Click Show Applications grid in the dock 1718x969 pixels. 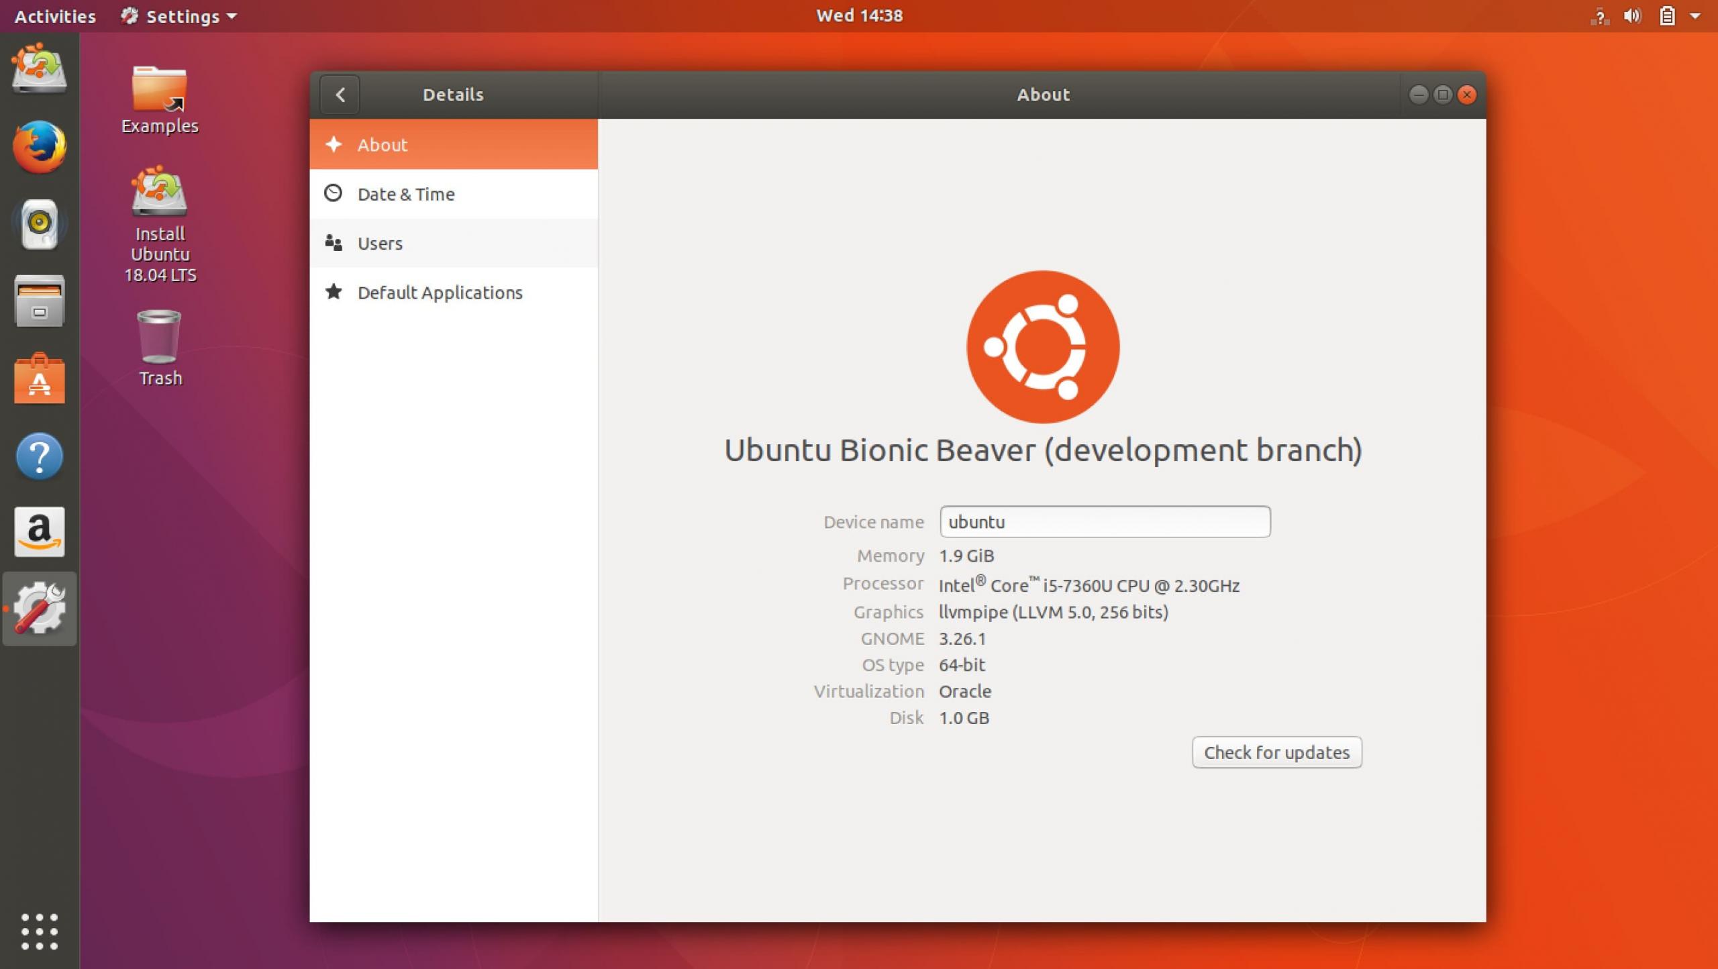(38, 931)
